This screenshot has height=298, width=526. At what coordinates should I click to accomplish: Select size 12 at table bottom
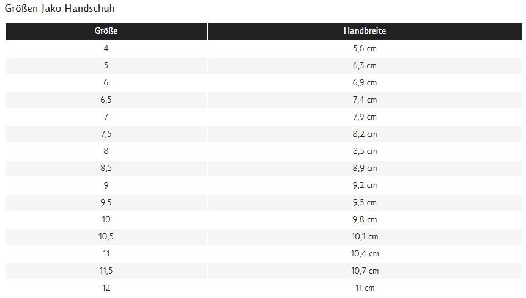[106, 288]
